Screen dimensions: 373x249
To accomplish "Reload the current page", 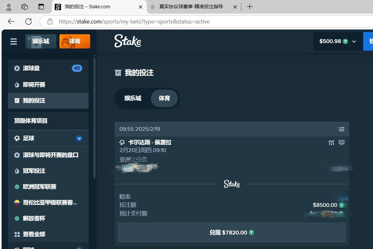I will (x=28, y=22).
